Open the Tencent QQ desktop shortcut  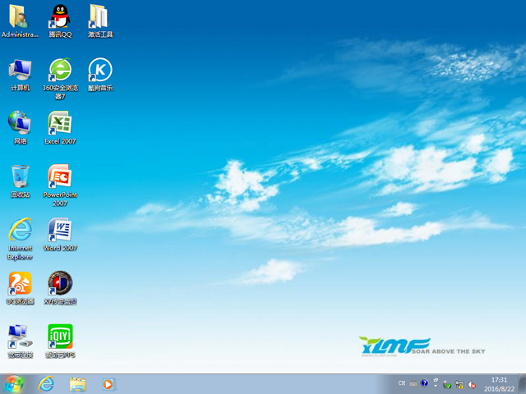(x=60, y=17)
